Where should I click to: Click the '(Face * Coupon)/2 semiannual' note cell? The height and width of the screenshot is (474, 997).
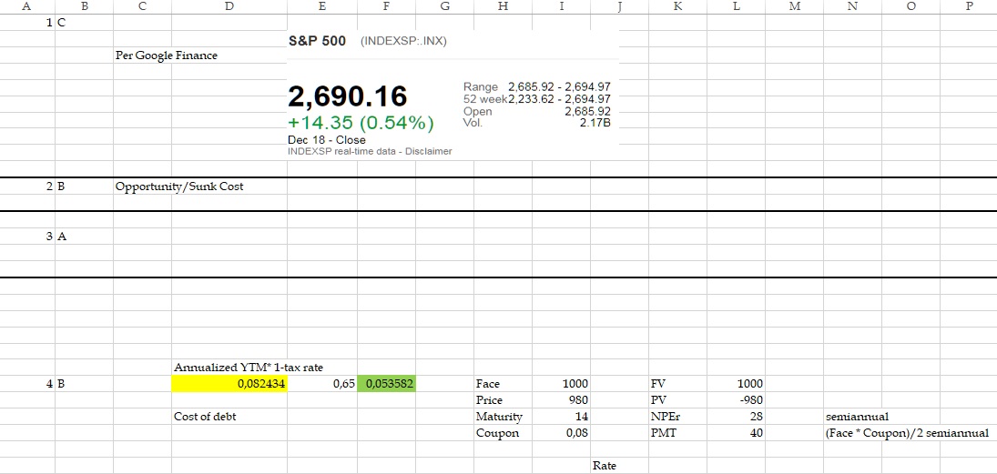906,433
